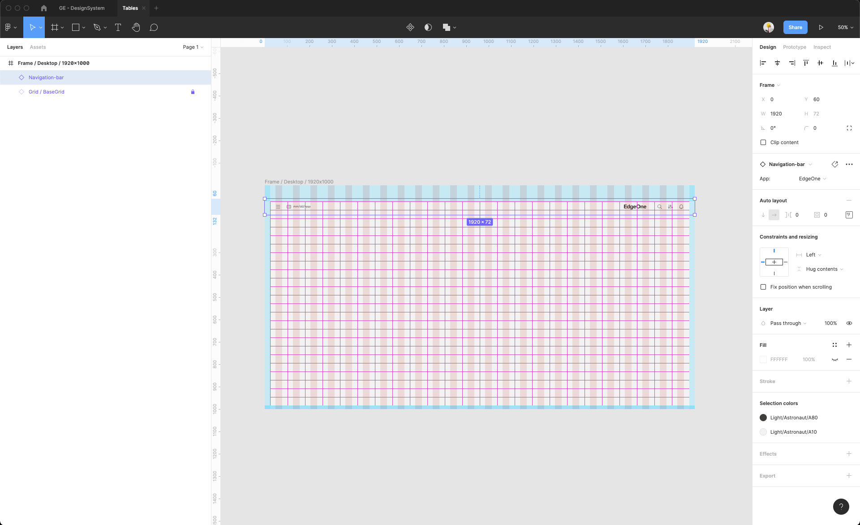This screenshot has width=860, height=525.
Task: Switch to the Assets tab
Action: pyautogui.click(x=38, y=47)
